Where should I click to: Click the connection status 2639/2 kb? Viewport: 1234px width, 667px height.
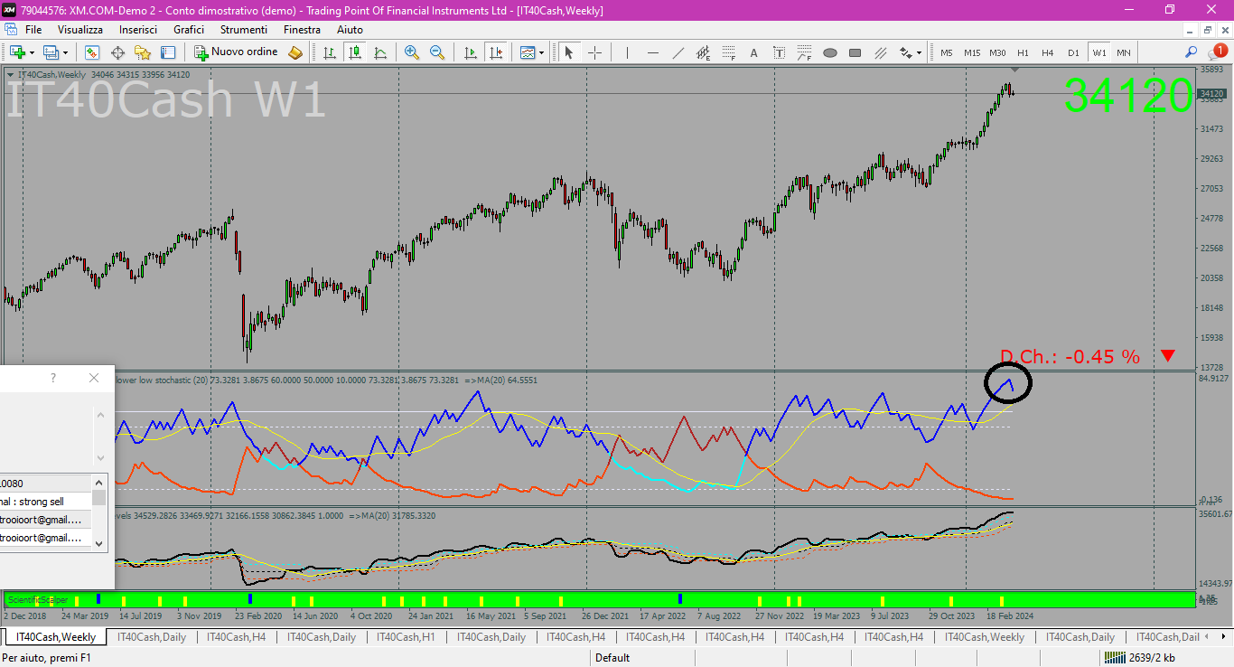1140,658
